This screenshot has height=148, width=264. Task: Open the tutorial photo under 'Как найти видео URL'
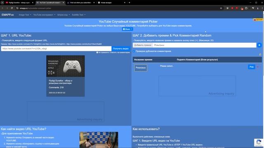click(x=99, y=140)
